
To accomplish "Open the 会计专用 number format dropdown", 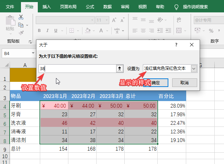I will pos(209,20).
